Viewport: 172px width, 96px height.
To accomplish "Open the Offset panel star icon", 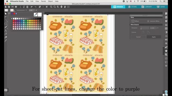I will tap(166, 51).
